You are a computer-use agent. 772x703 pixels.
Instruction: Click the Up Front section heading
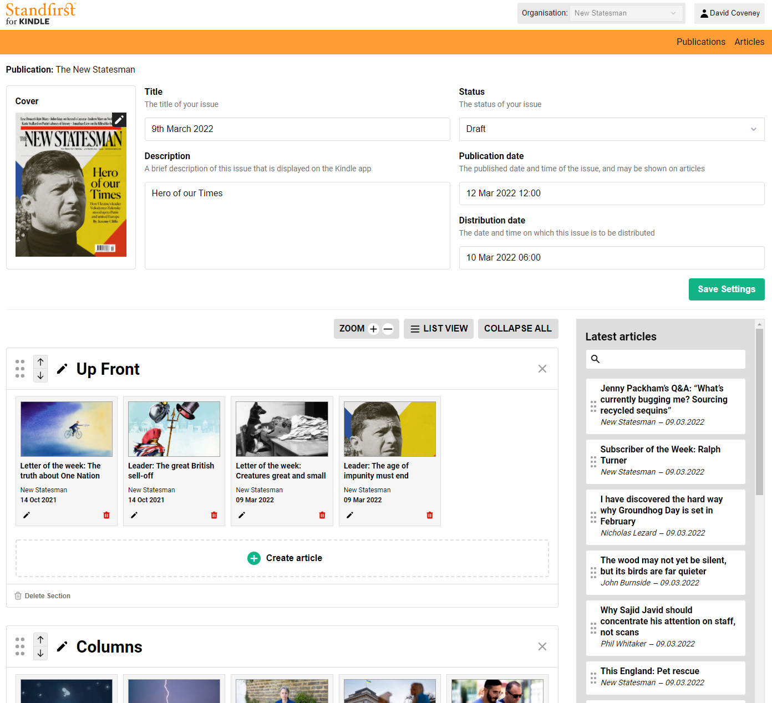point(108,369)
